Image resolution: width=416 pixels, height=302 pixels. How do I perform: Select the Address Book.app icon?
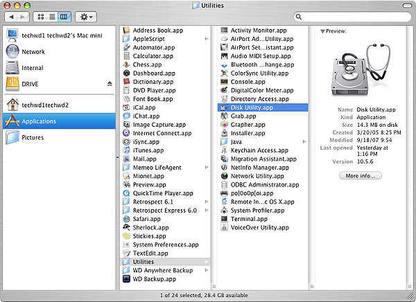pyautogui.click(x=126, y=30)
